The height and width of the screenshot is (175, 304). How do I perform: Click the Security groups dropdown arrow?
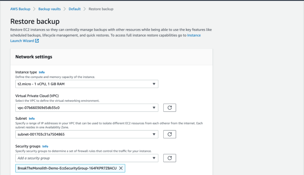[x=154, y=158]
